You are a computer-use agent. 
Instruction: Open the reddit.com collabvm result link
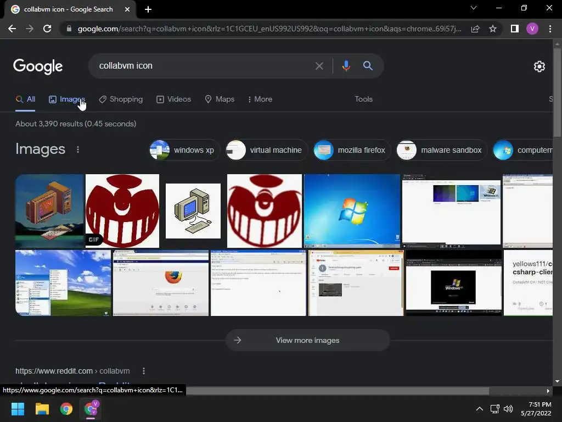click(x=72, y=371)
